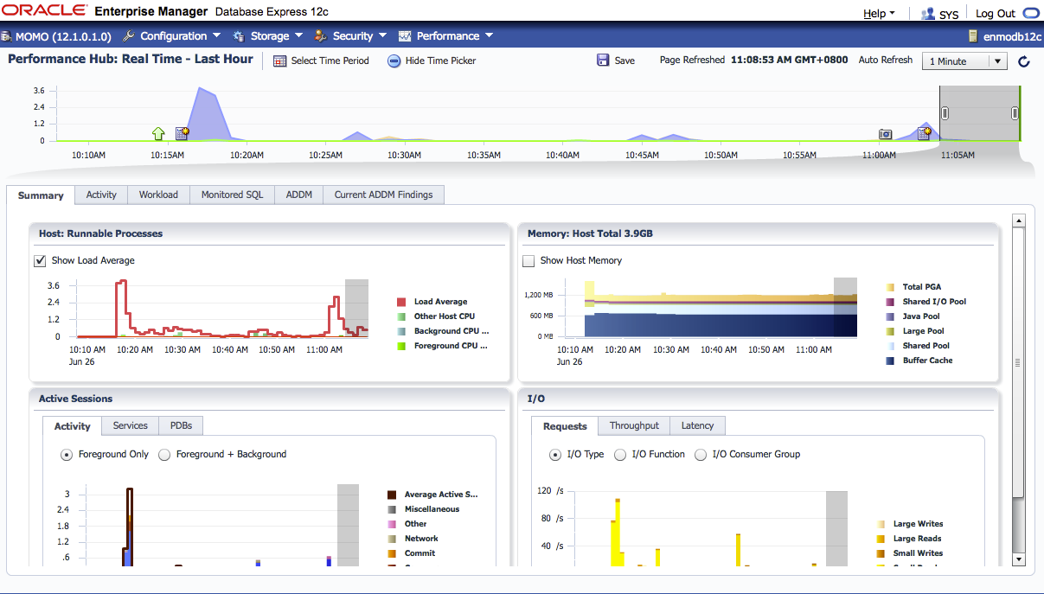Select I/O Consumer Group radio button
1044x594 pixels.
point(701,455)
